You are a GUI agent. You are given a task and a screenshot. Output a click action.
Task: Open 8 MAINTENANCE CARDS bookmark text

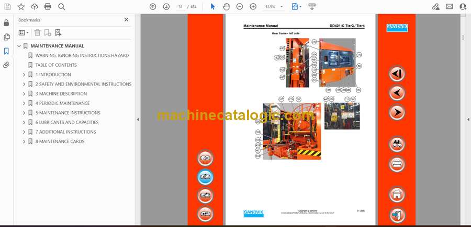click(60, 141)
